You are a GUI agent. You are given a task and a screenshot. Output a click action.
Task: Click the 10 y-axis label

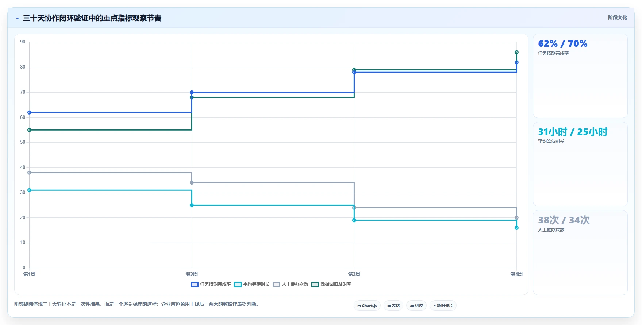click(x=23, y=243)
